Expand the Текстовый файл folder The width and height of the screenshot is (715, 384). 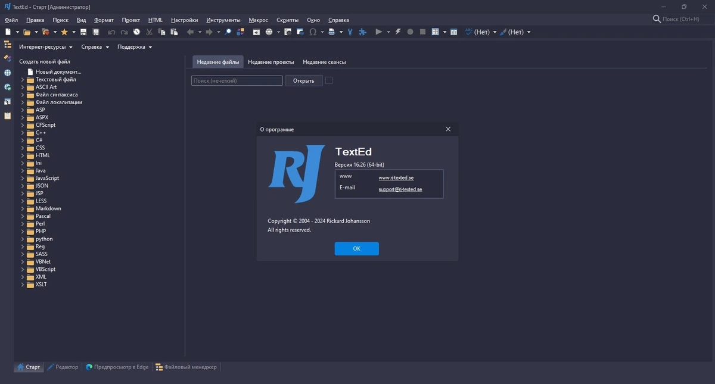23,79
